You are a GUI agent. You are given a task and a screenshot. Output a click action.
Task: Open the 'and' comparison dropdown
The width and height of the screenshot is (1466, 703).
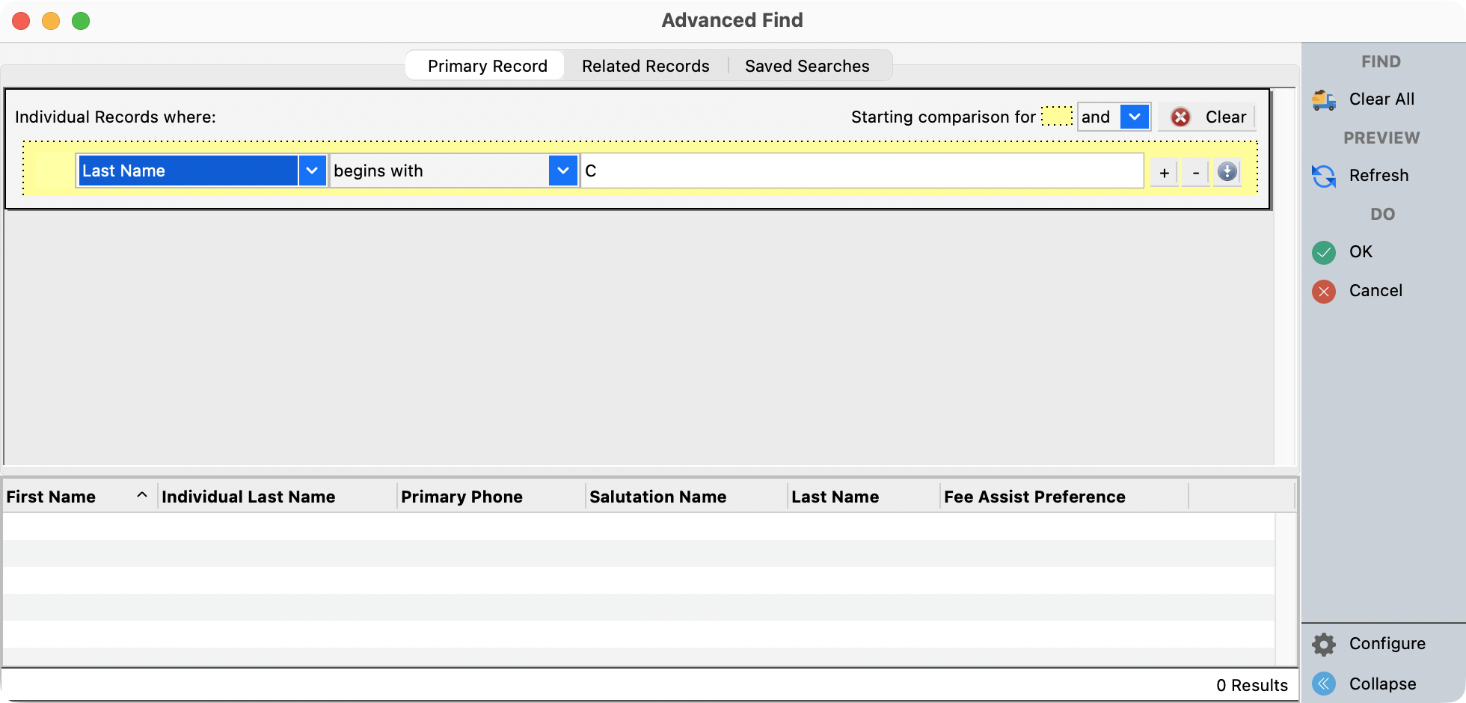pos(1135,117)
